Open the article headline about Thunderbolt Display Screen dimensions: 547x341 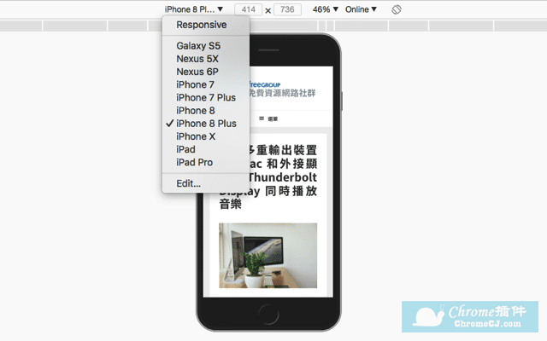point(268,177)
